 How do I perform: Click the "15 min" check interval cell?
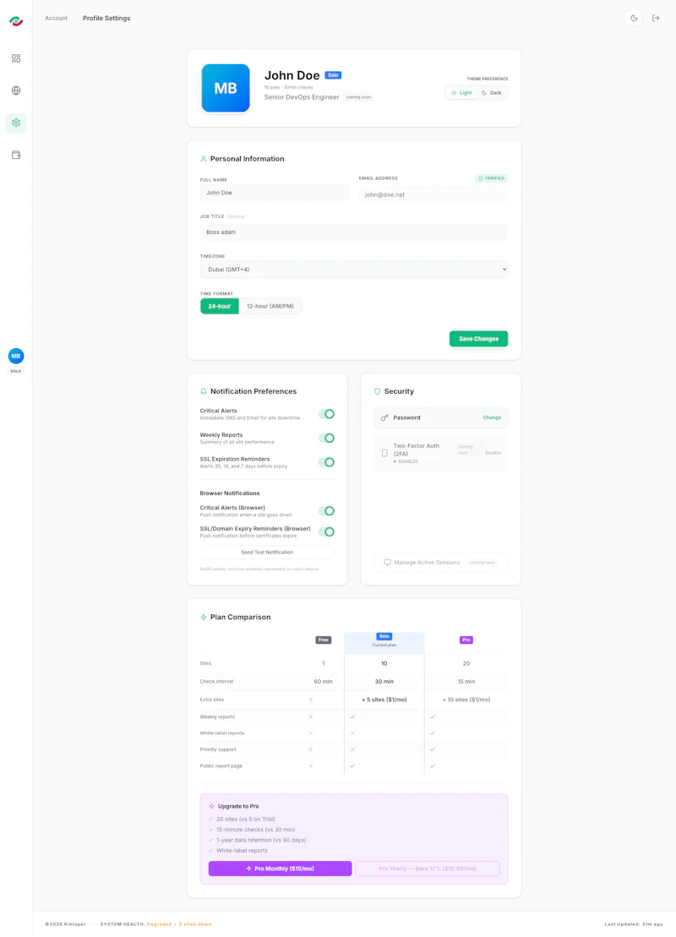[466, 682]
